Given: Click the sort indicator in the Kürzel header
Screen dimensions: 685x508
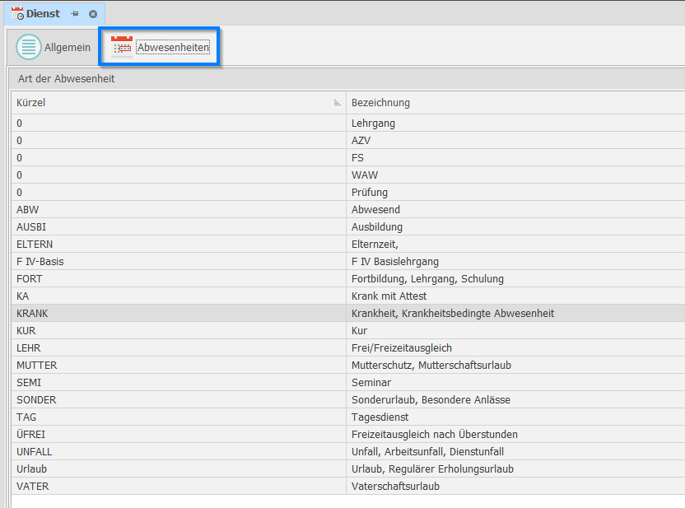Looking at the screenshot, I should pyautogui.click(x=337, y=103).
